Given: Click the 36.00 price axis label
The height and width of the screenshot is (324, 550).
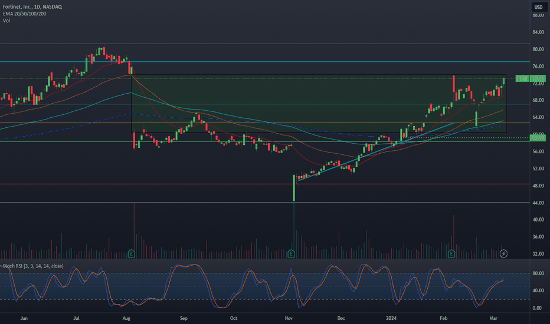Looking at the screenshot, I should pos(538,237).
